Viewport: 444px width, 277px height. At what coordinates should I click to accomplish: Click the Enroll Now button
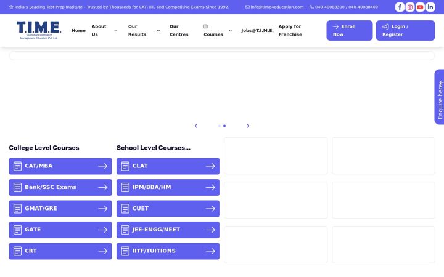pyautogui.click(x=350, y=30)
